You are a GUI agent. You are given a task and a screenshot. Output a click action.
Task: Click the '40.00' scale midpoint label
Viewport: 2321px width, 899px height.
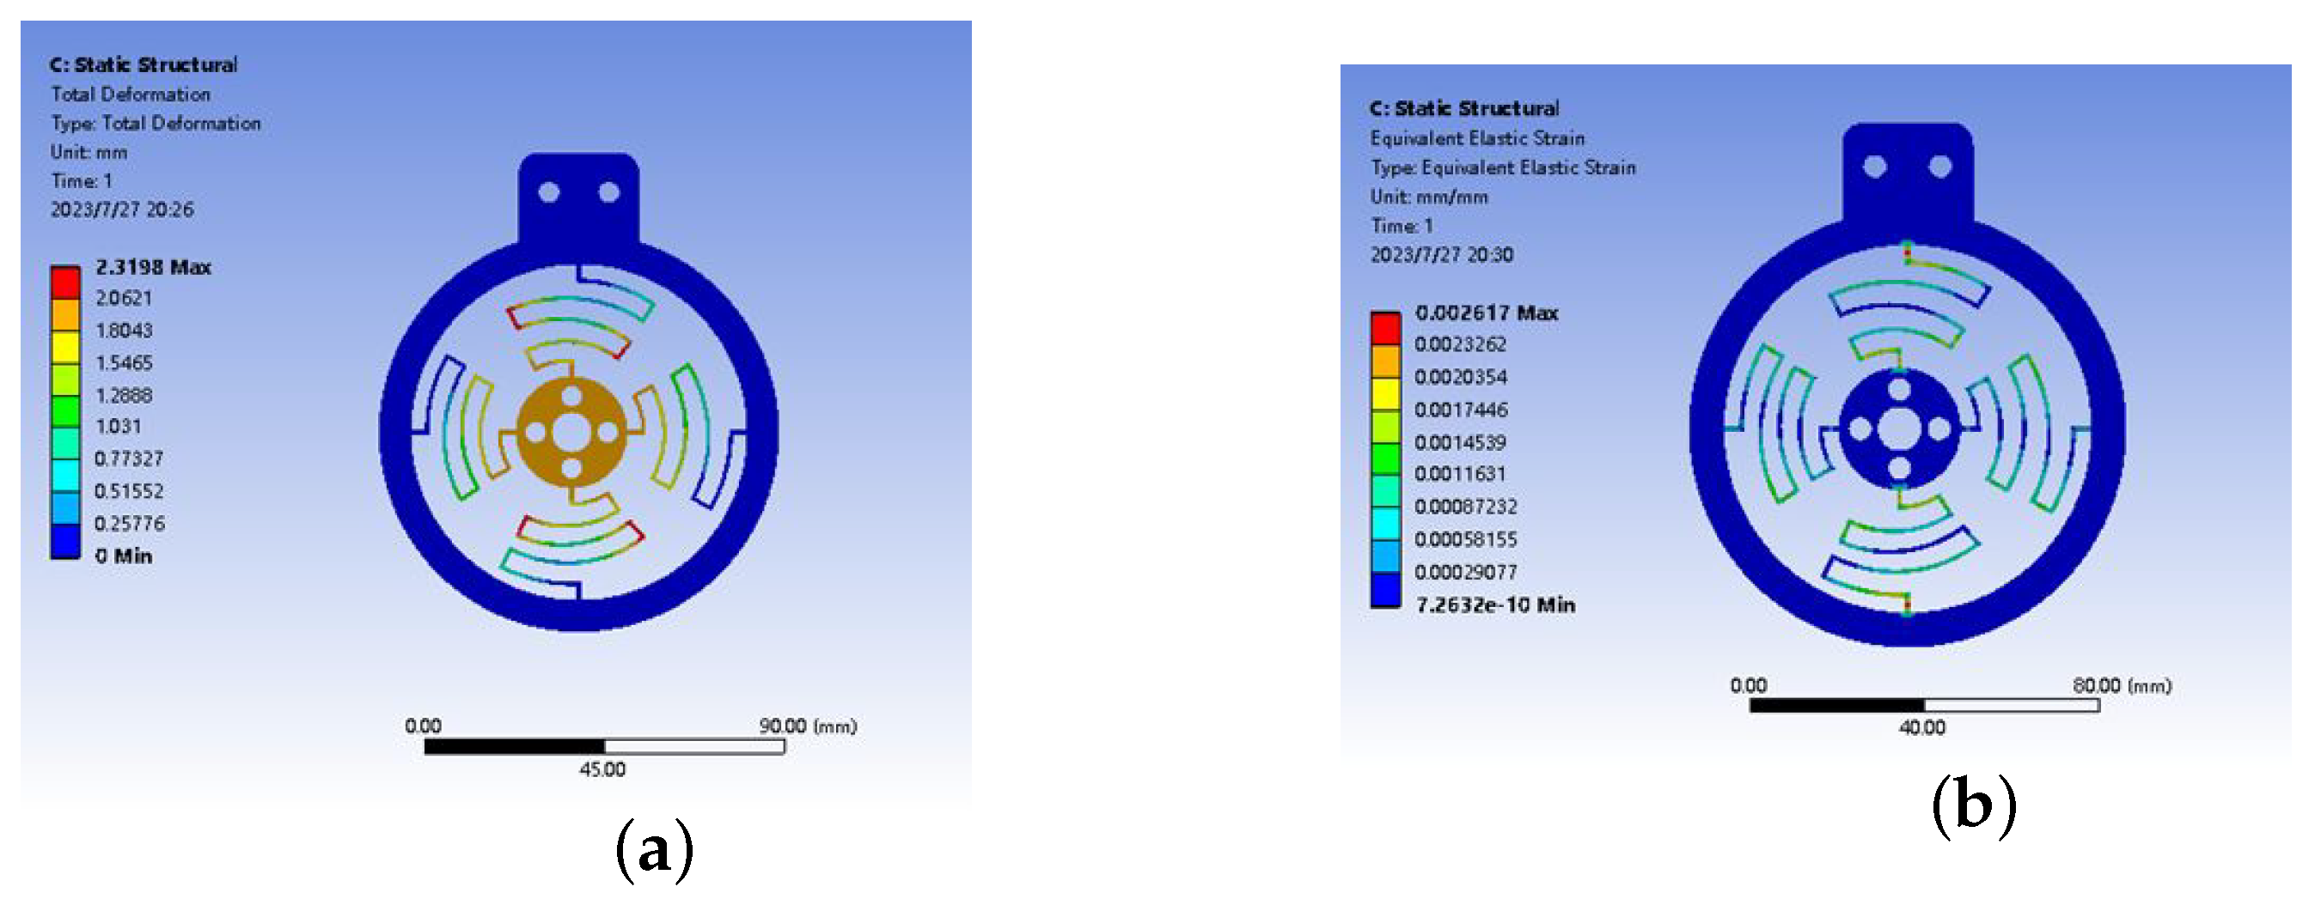[x=1922, y=727]
